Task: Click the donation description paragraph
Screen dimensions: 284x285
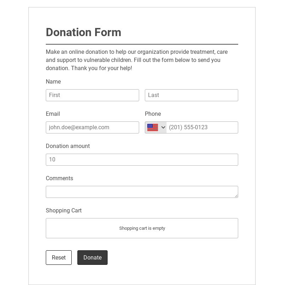Action: (x=137, y=60)
